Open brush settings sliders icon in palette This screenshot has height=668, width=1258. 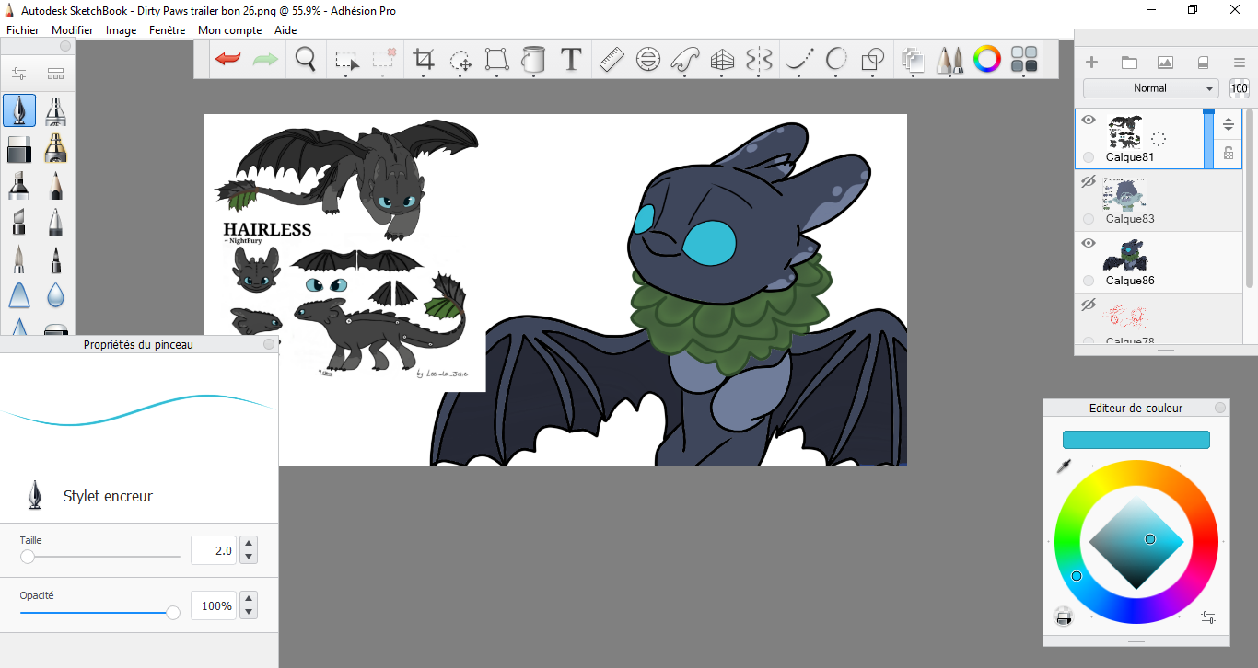click(x=18, y=74)
